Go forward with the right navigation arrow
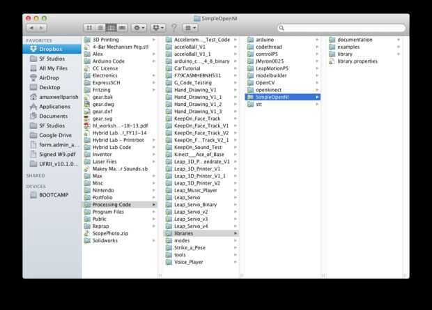The image size is (432, 310). [x=42, y=28]
